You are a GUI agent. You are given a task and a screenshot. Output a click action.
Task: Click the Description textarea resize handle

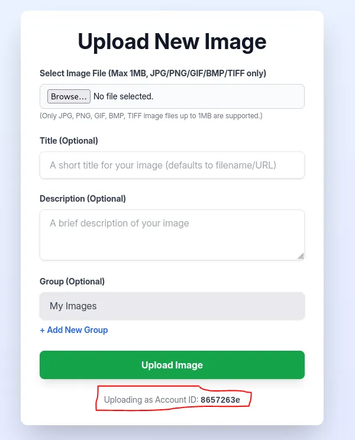(301, 255)
